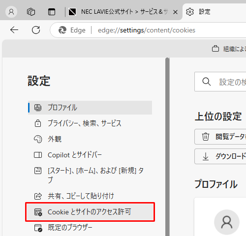The height and width of the screenshot is (236, 246).
Task: Open [スタート]、[ホーム]、および [新規] タブ settings
Action: 90,175
